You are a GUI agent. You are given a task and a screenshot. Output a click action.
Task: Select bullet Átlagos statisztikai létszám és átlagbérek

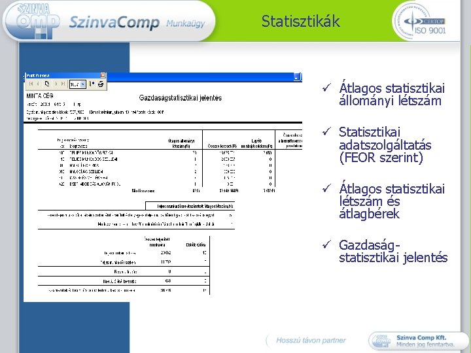[x=392, y=201]
